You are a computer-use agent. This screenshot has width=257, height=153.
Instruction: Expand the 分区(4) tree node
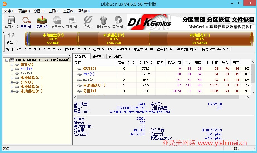12,82
